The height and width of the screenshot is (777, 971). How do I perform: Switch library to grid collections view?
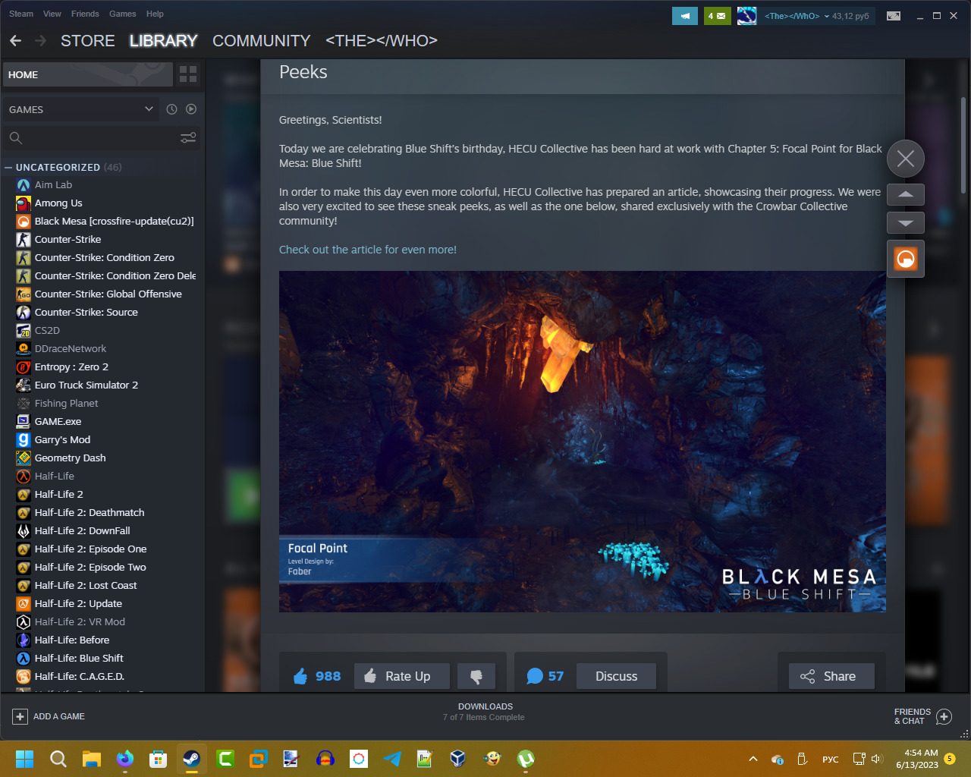pyautogui.click(x=188, y=74)
